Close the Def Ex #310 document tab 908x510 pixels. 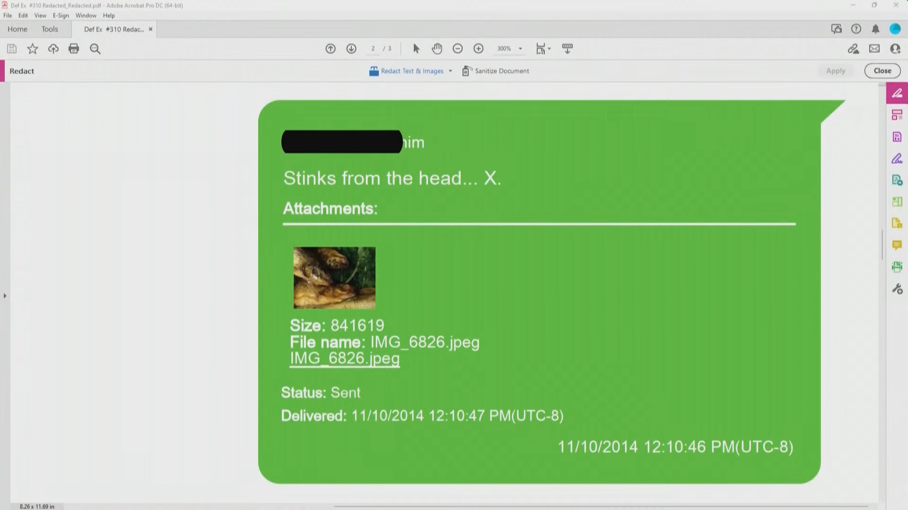(x=150, y=29)
